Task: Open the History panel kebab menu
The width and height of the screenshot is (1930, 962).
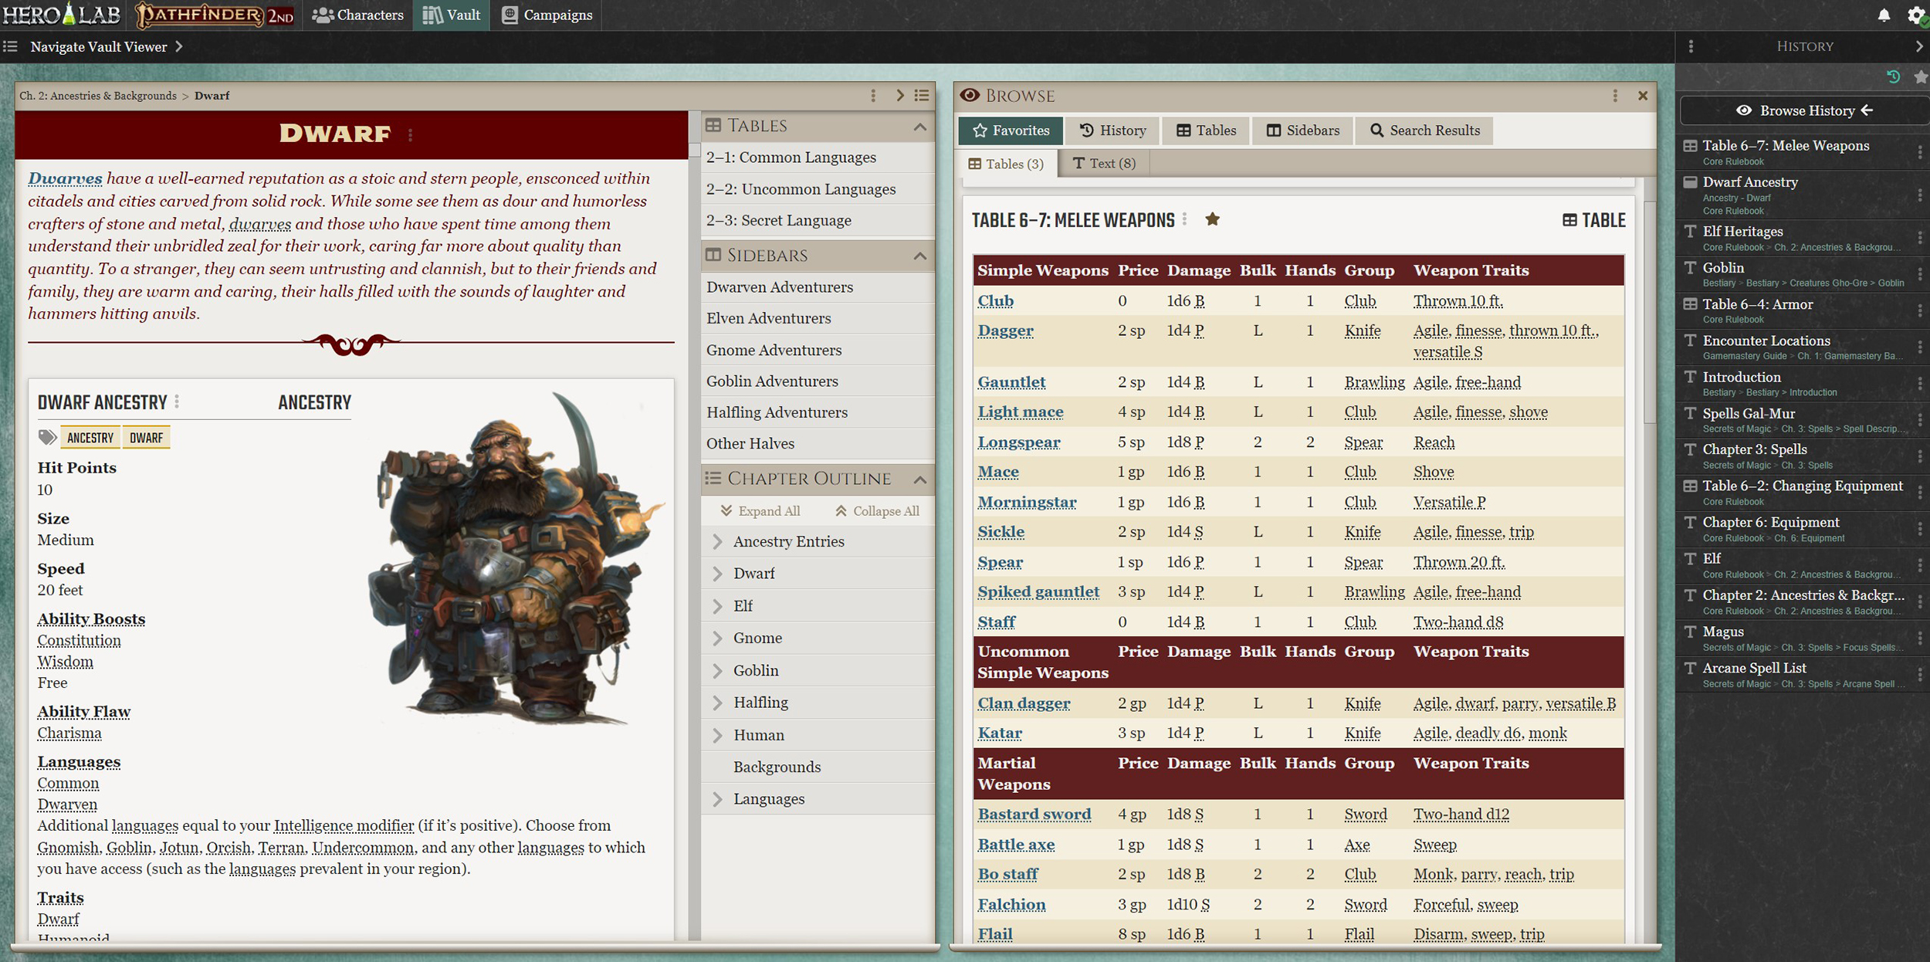Action: (x=1691, y=46)
